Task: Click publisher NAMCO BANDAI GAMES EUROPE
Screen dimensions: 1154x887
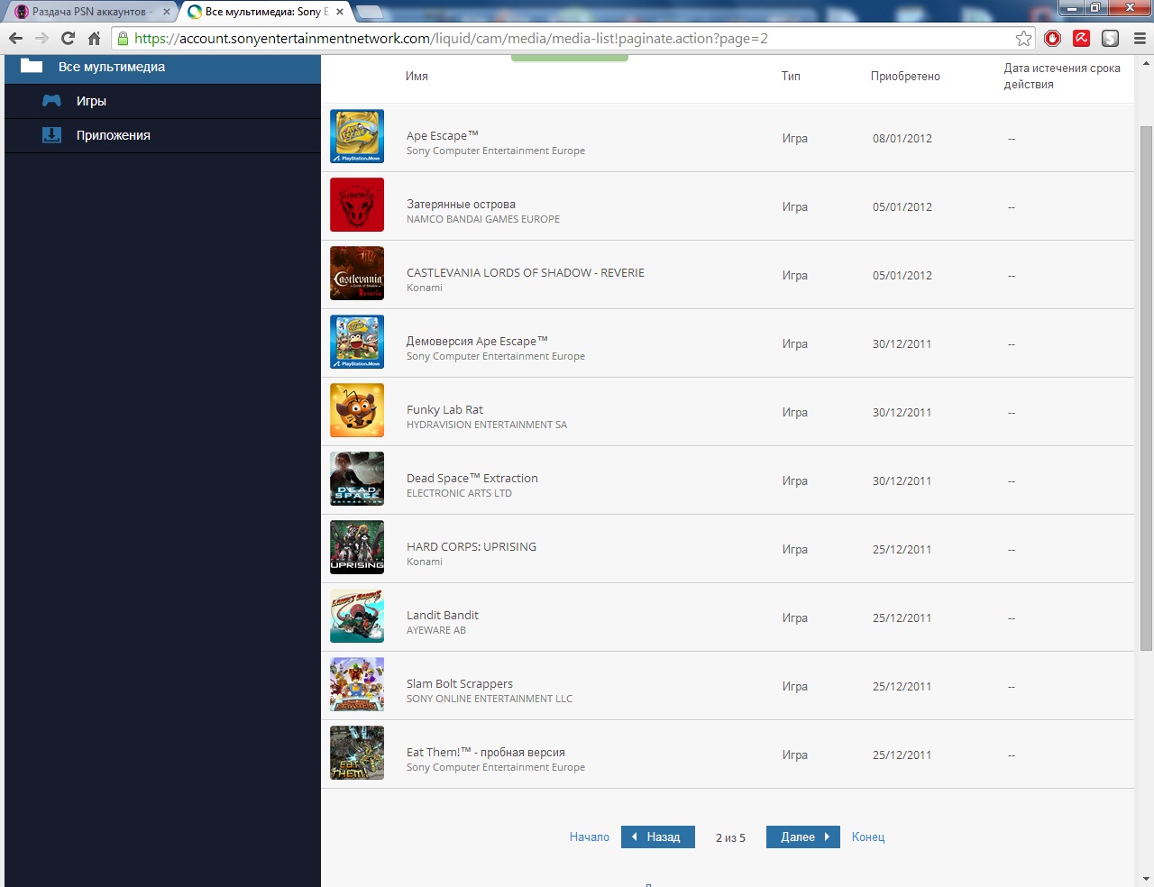Action: 483,219
